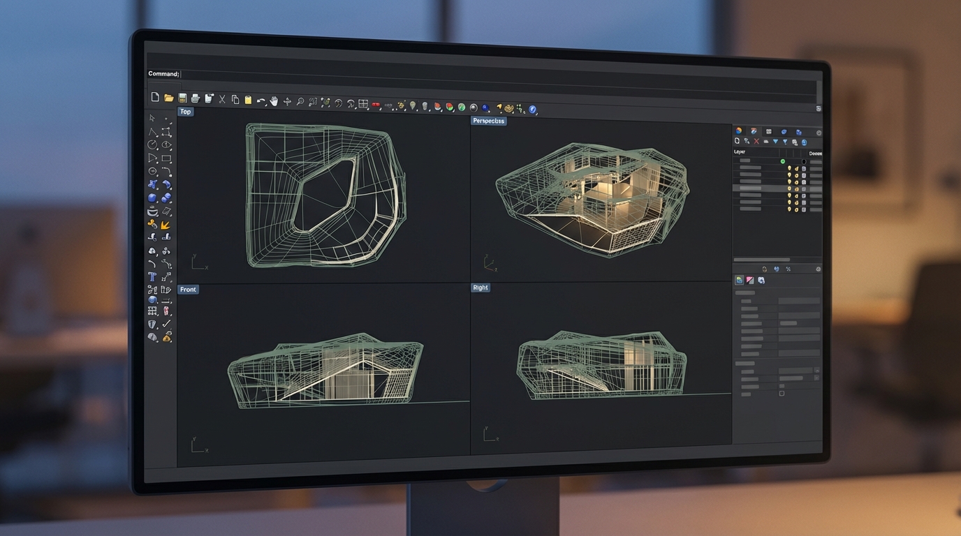This screenshot has width=961, height=536.
Task: Select the Cut scissors icon
Action: click(222, 100)
